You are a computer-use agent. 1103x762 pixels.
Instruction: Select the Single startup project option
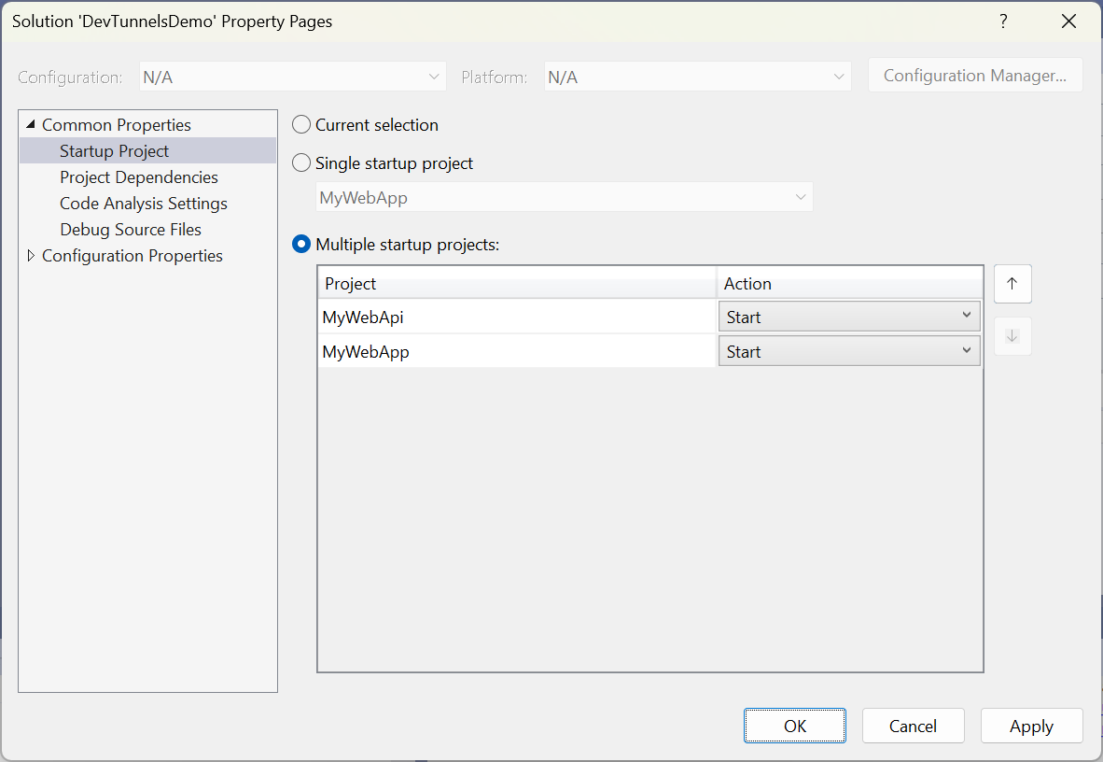300,162
